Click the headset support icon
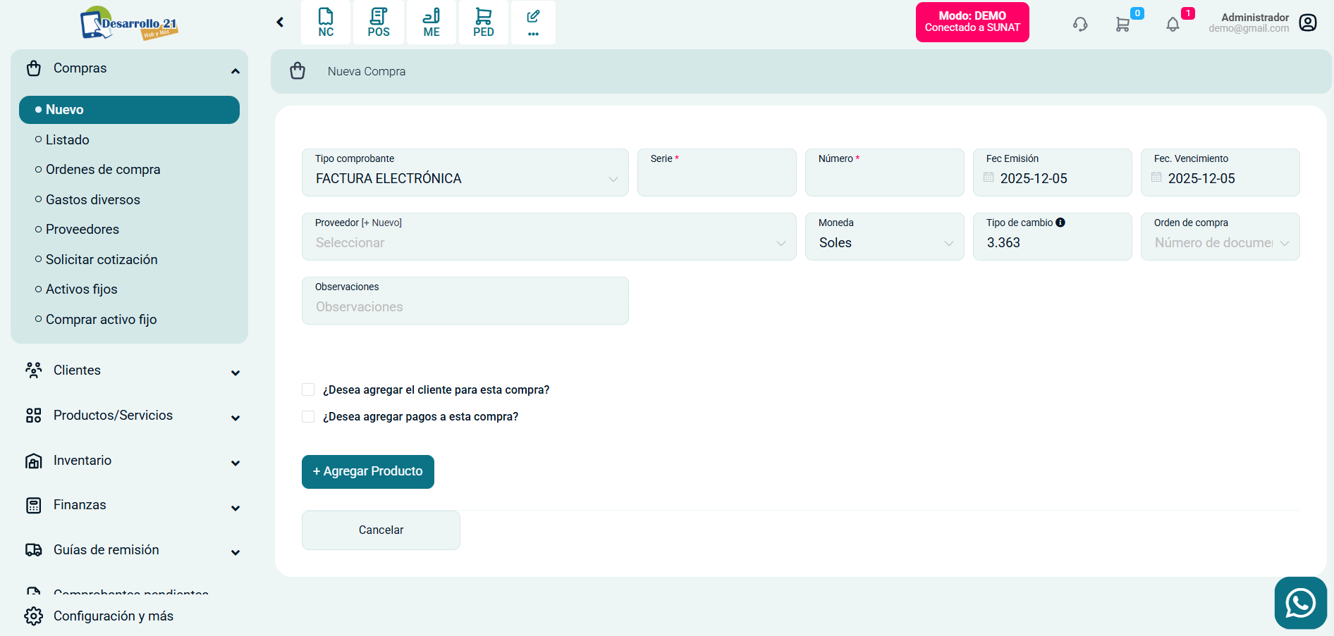The image size is (1334, 636). coord(1080,25)
